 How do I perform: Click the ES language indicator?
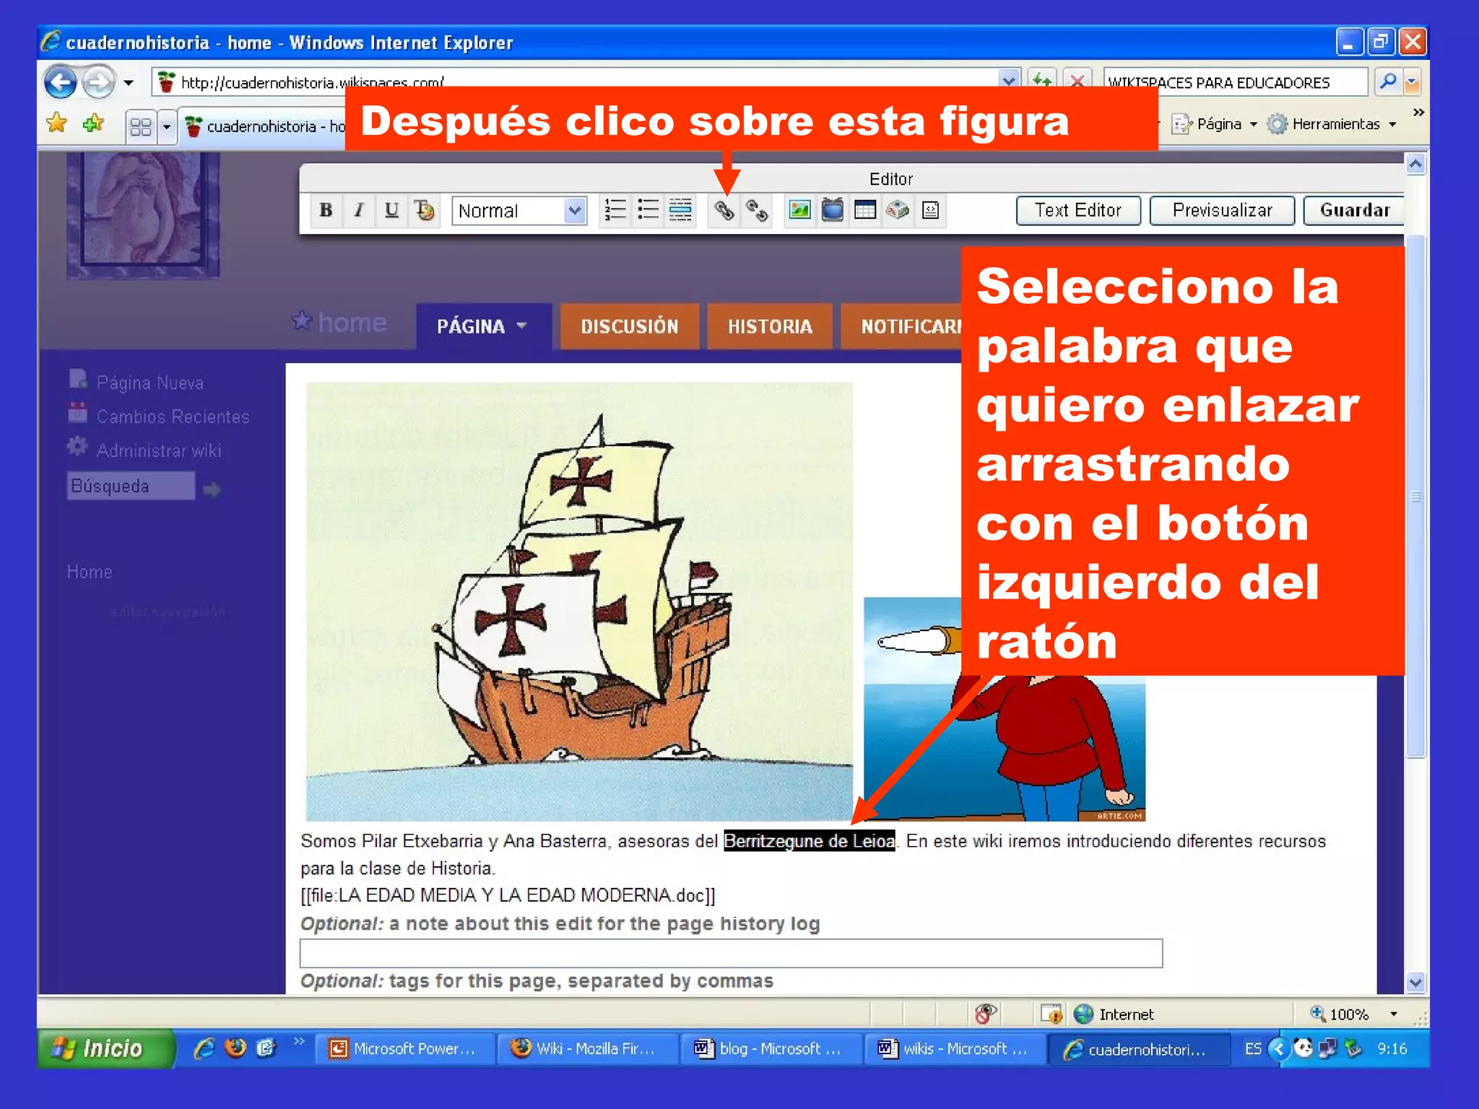[1252, 1048]
